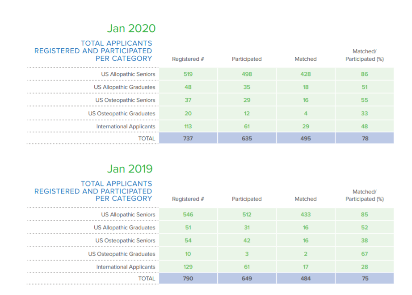Click the 519 registered cell
The height and width of the screenshot is (295, 412).
pos(188,74)
